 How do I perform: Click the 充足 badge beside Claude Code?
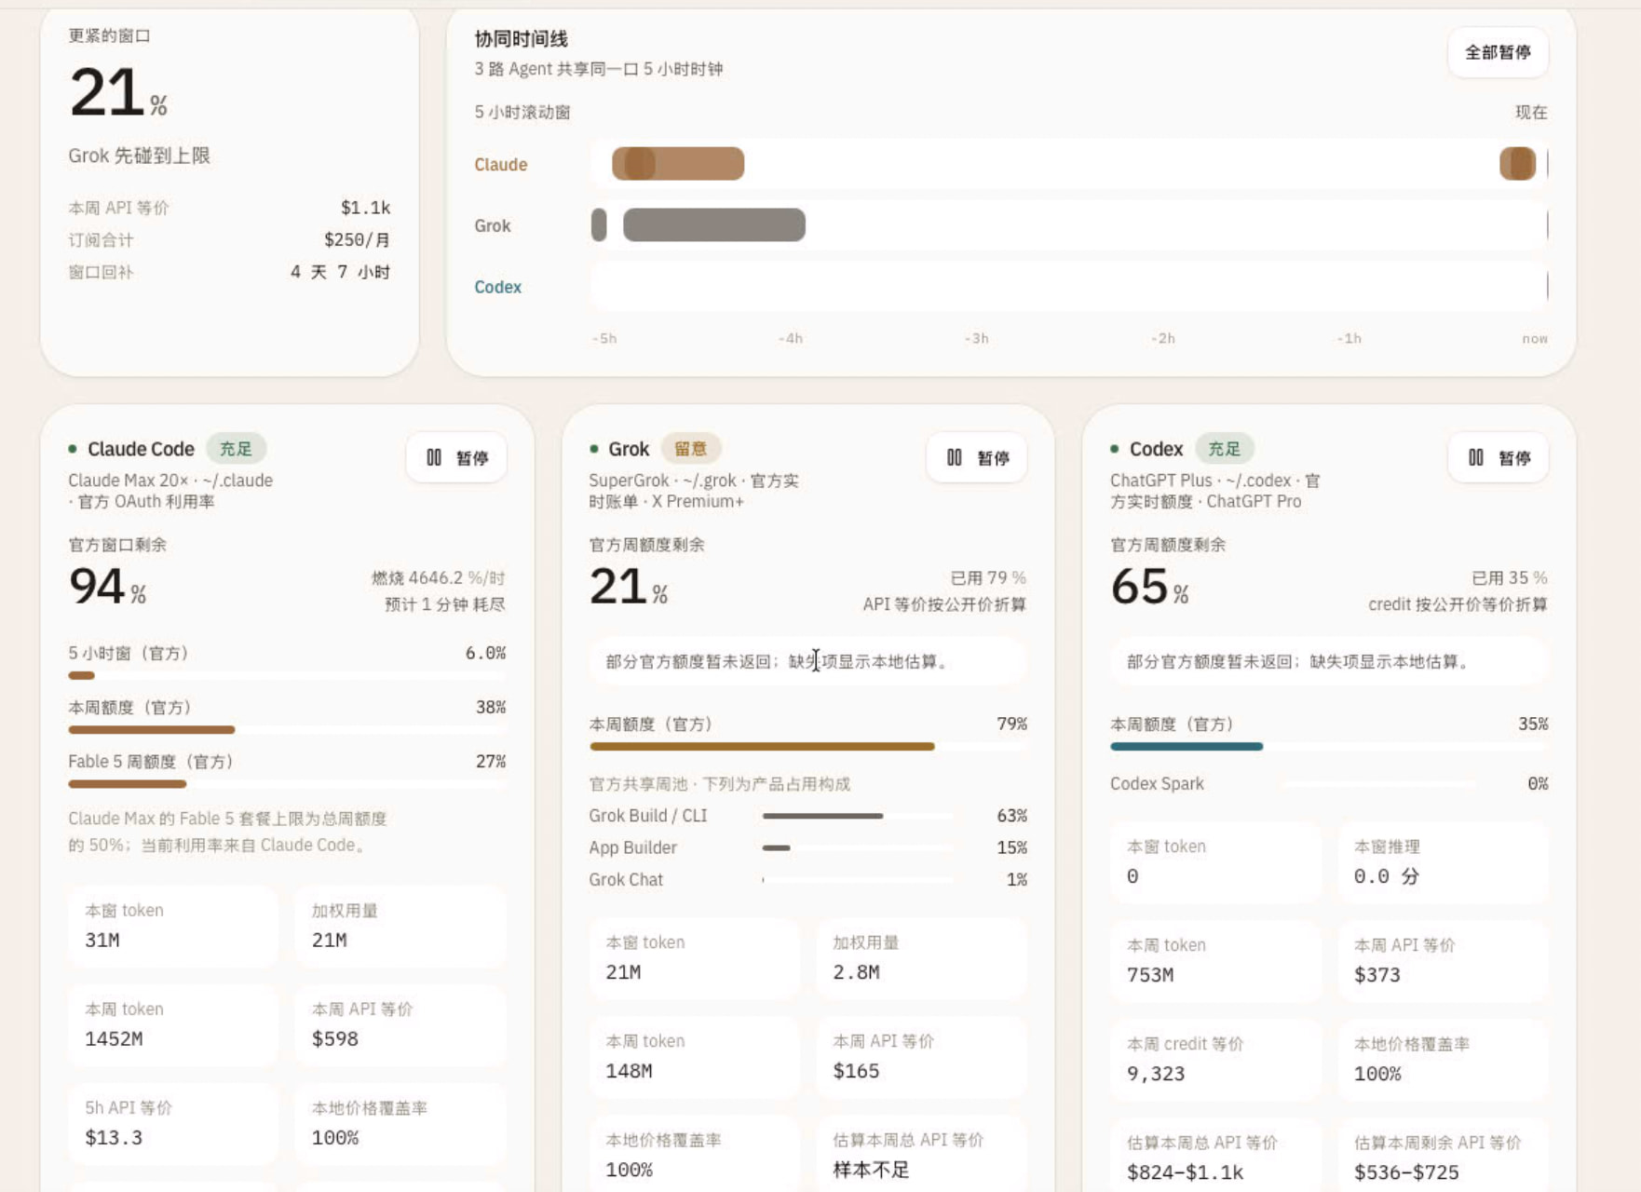click(236, 449)
